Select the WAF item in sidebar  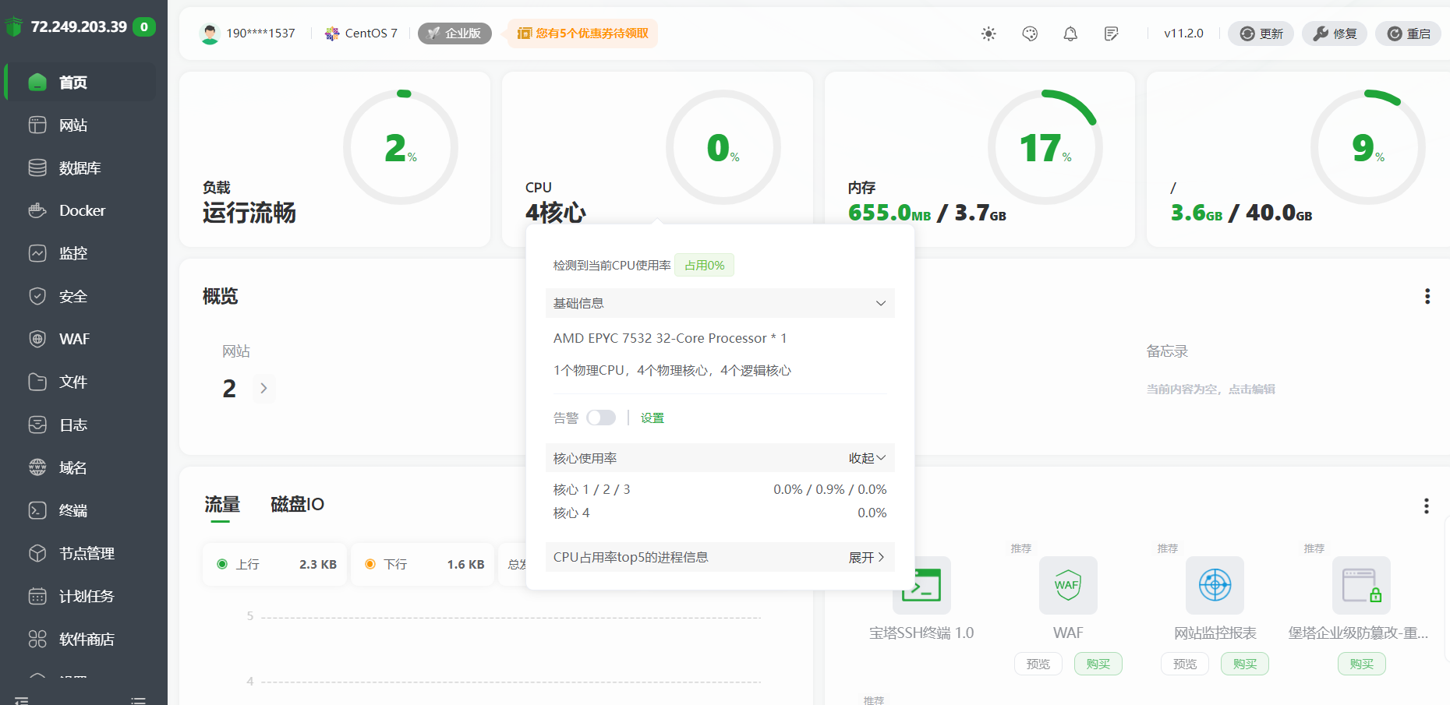point(74,339)
